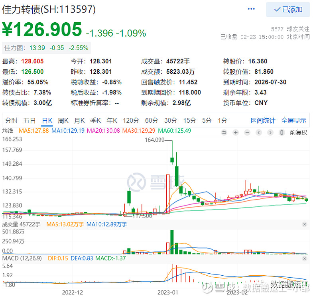This screenshot has width=319, height=298.
Task: Click the MA20:130.08 legend label
Action: pos(103,131)
